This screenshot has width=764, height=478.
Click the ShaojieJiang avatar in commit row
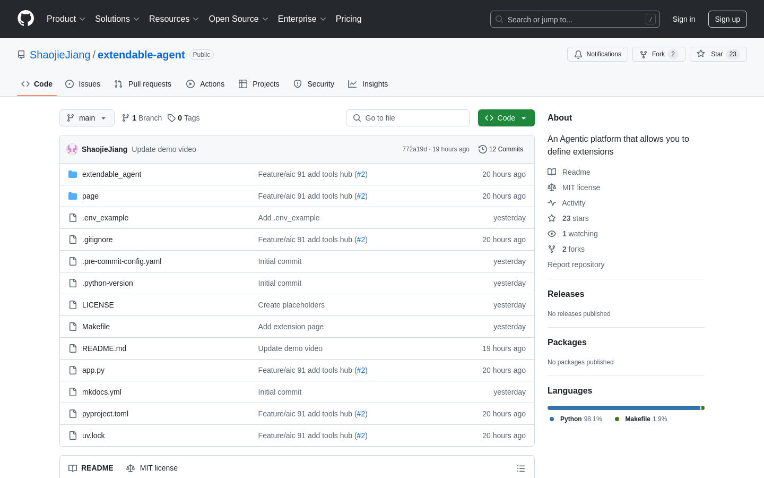coord(72,149)
